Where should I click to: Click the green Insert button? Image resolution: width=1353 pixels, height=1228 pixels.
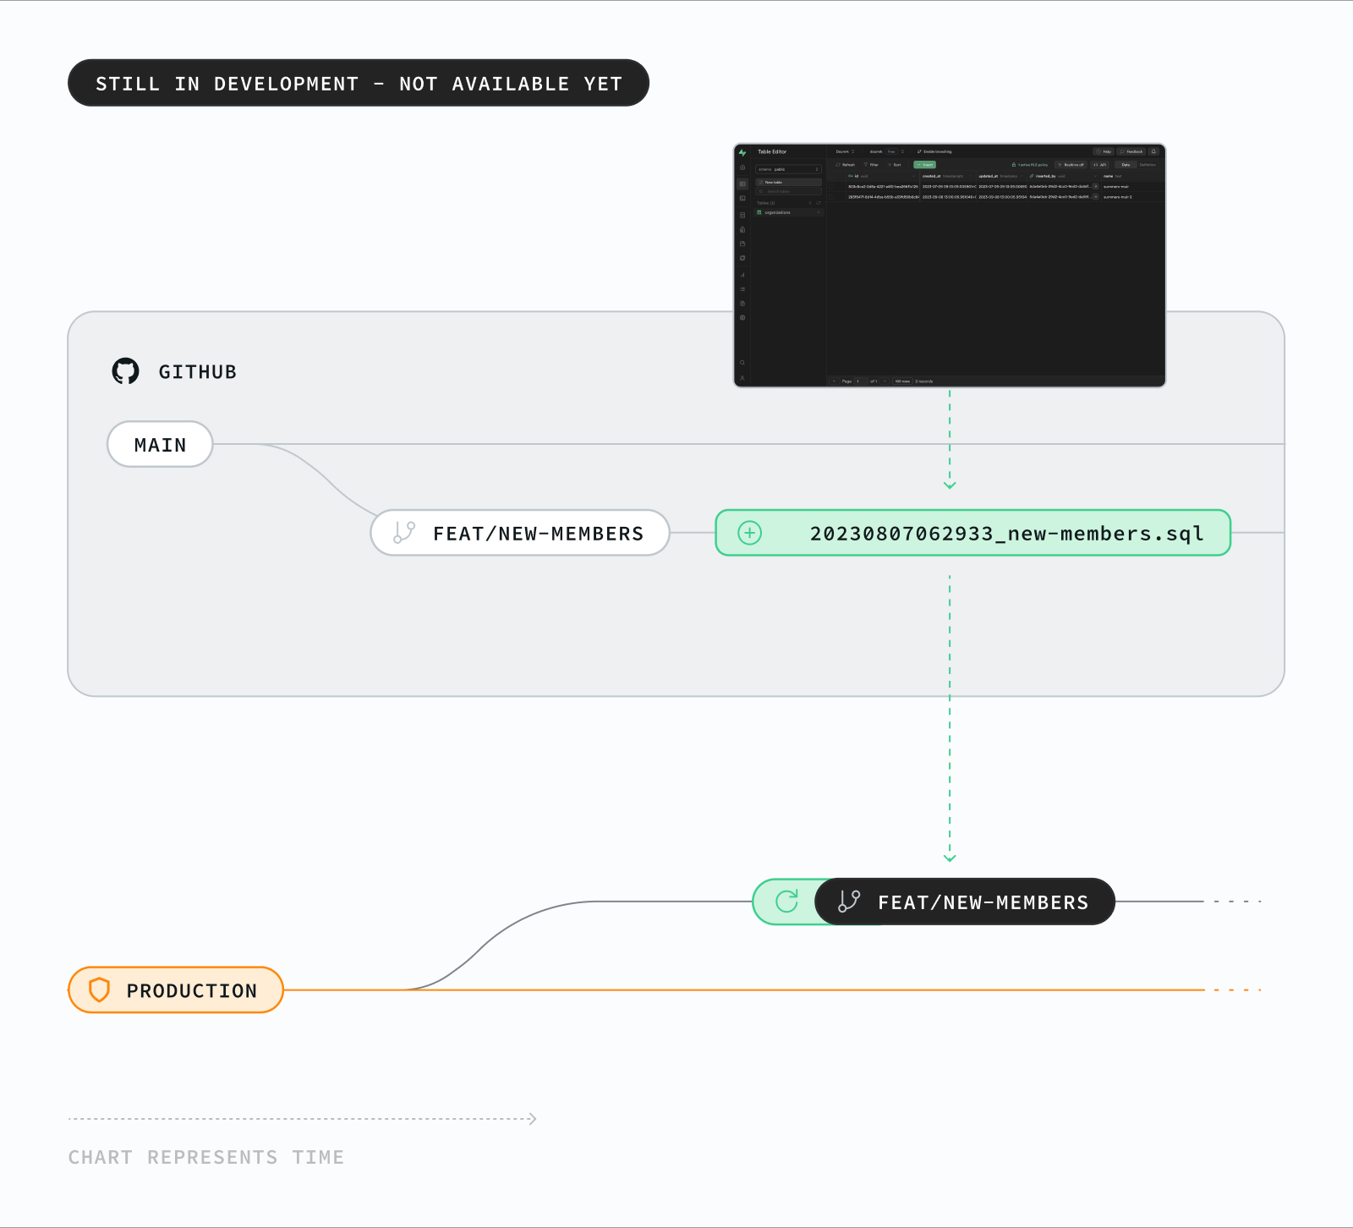pyautogui.click(x=925, y=165)
